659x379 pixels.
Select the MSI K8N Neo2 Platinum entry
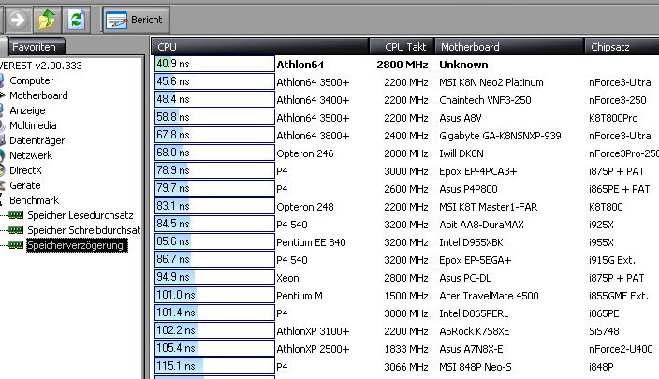coord(491,82)
